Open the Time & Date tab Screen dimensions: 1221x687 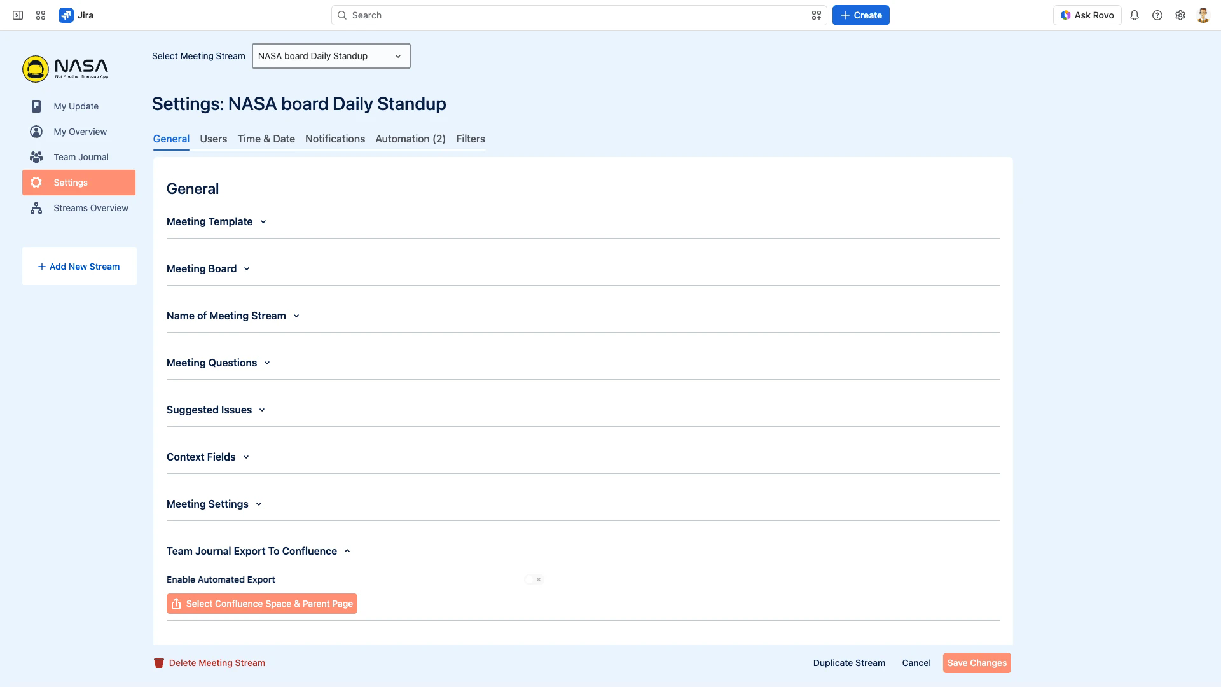point(266,139)
